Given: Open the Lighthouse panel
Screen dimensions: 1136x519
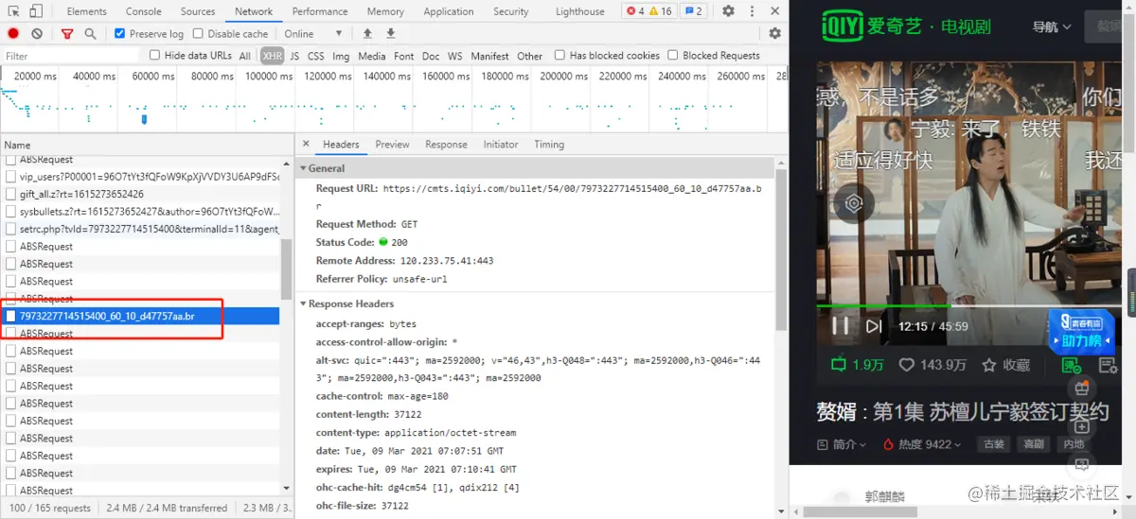Looking at the screenshot, I should (x=580, y=11).
